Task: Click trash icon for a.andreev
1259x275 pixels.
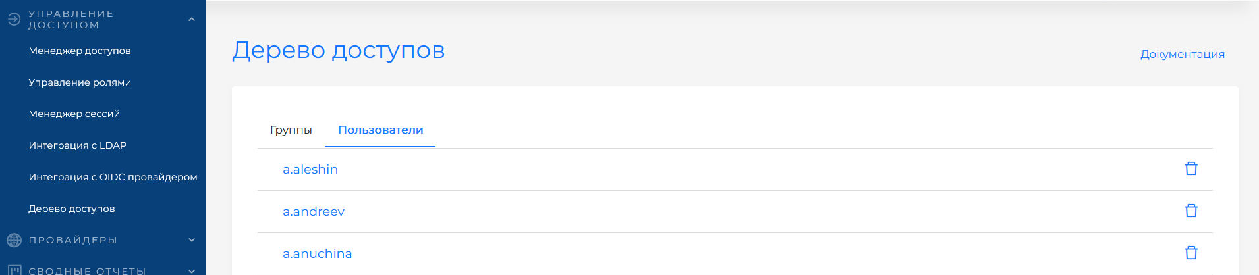Action: pyautogui.click(x=1191, y=211)
